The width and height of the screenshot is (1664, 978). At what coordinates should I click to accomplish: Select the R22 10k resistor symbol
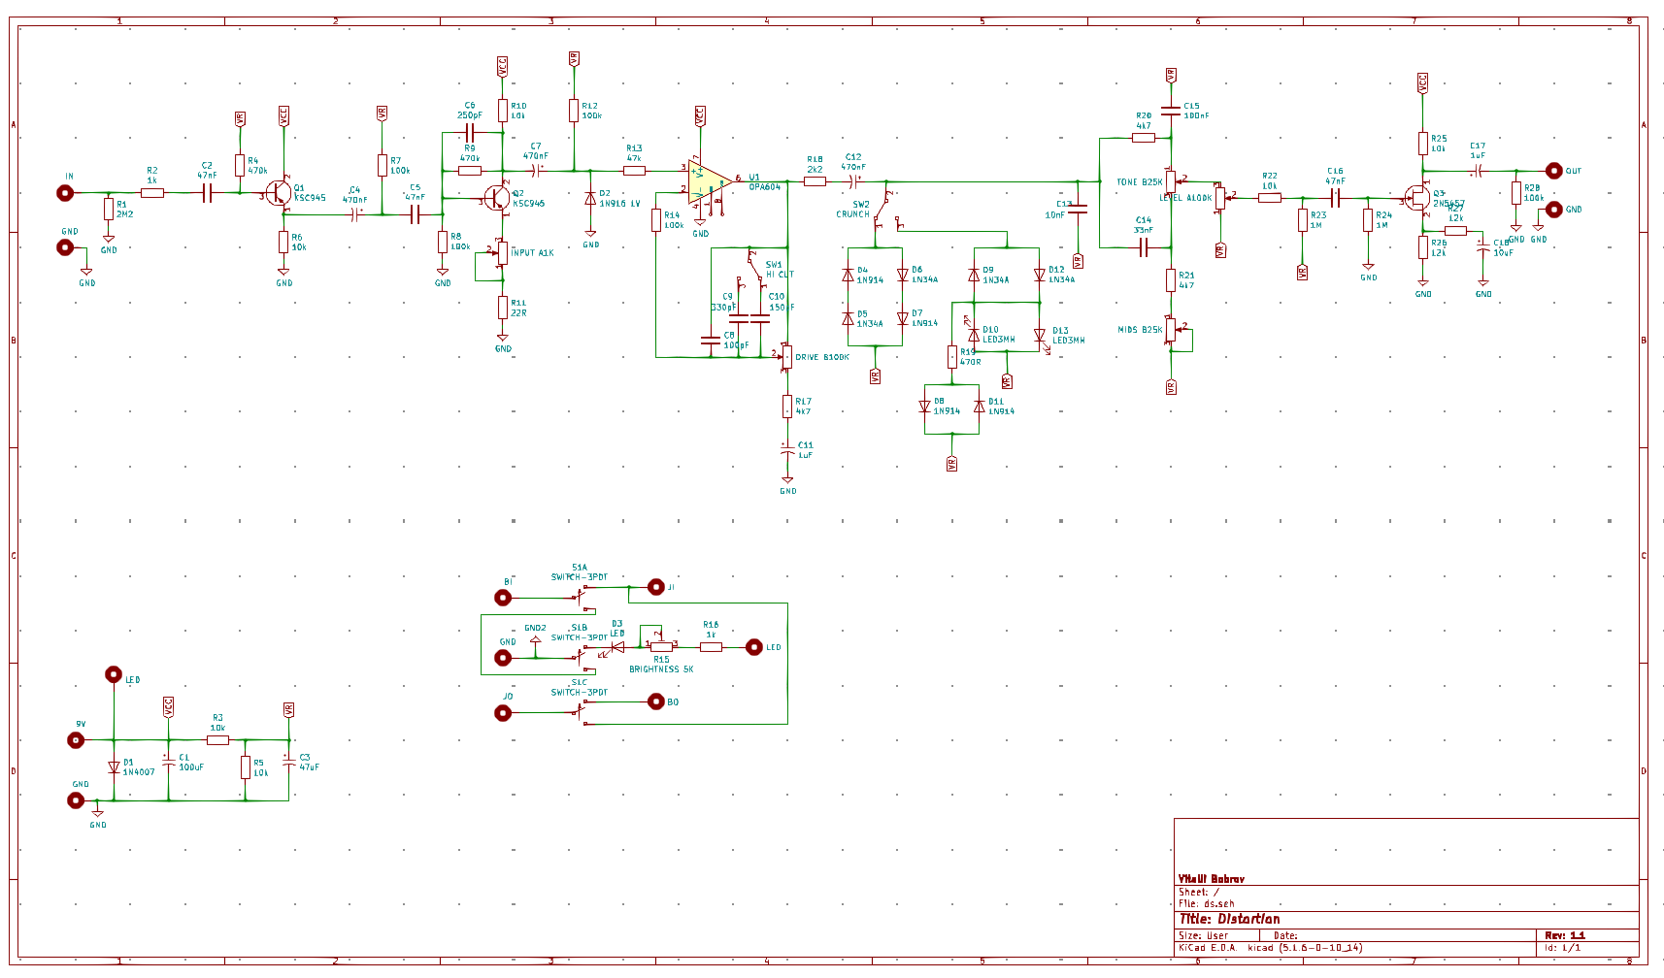pos(1270,198)
